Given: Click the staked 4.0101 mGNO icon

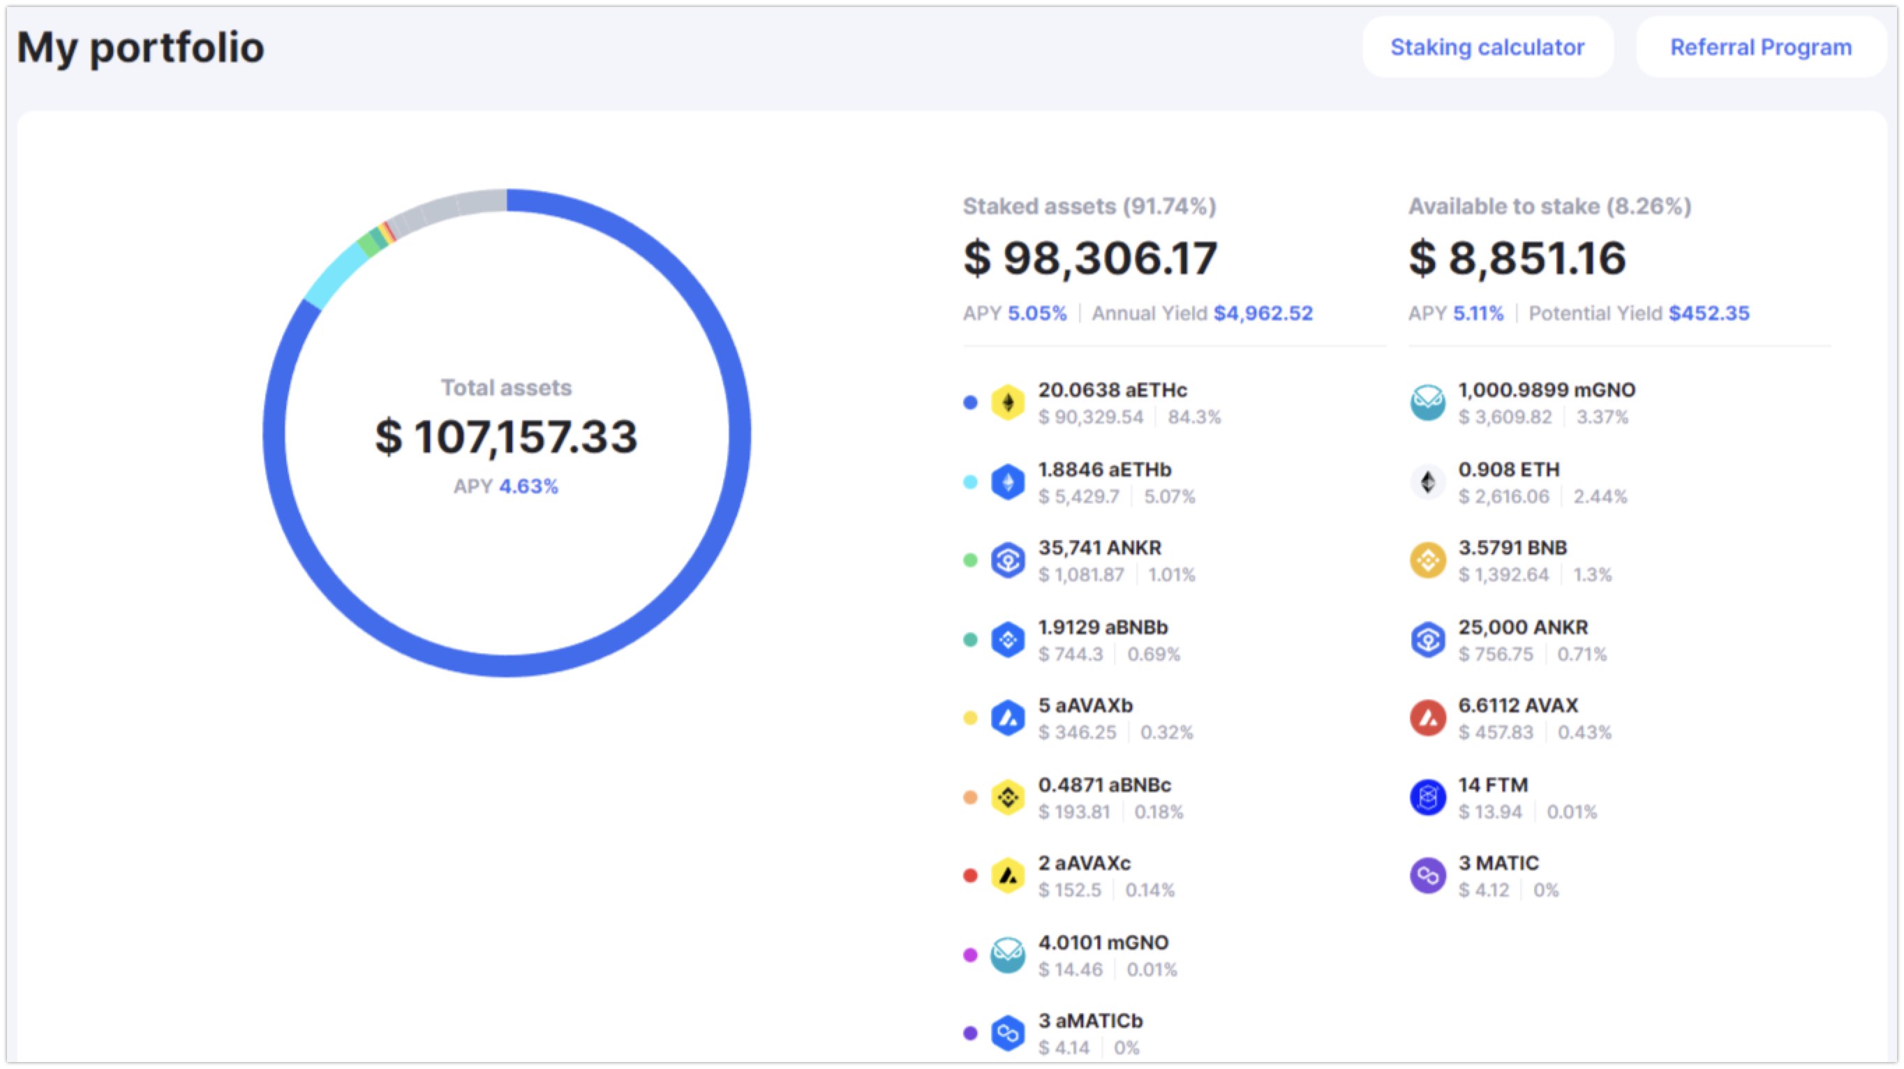Looking at the screenshot, I should 1007,955.
